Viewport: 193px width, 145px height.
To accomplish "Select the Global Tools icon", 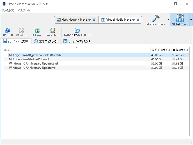I will 180,18.
